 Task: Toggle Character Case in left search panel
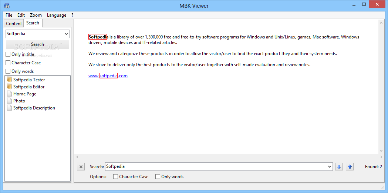point(8,62)
